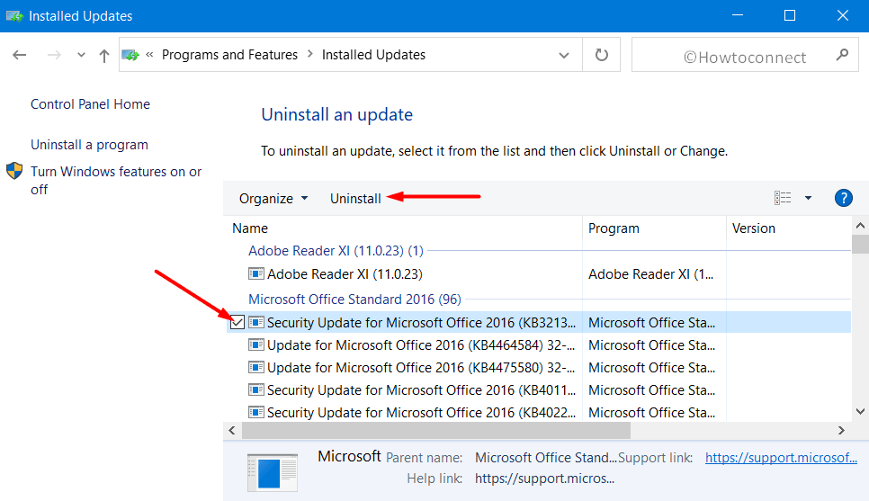This screenshot has height=501, width=869.
Task: Click the vertical scrollbar down arrow
Action: 860,411
